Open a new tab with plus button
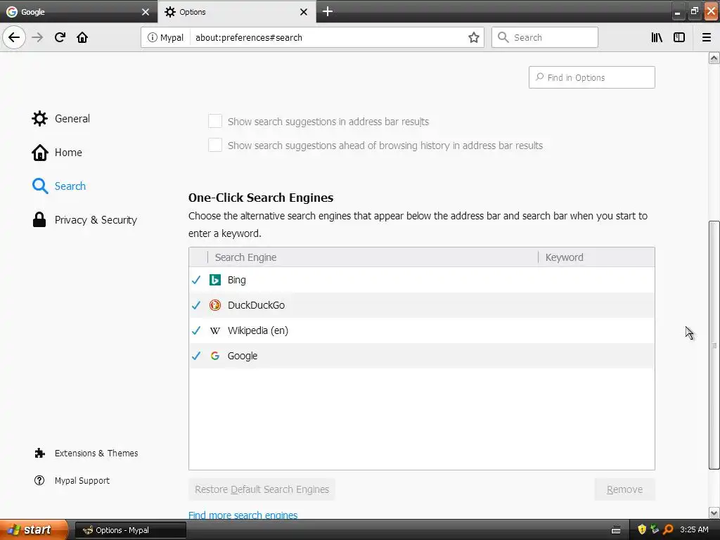The height and width of the screenshot is (540, 720). tap(328, 11)
